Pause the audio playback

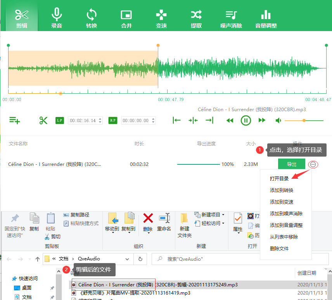[x=246, y=120]
